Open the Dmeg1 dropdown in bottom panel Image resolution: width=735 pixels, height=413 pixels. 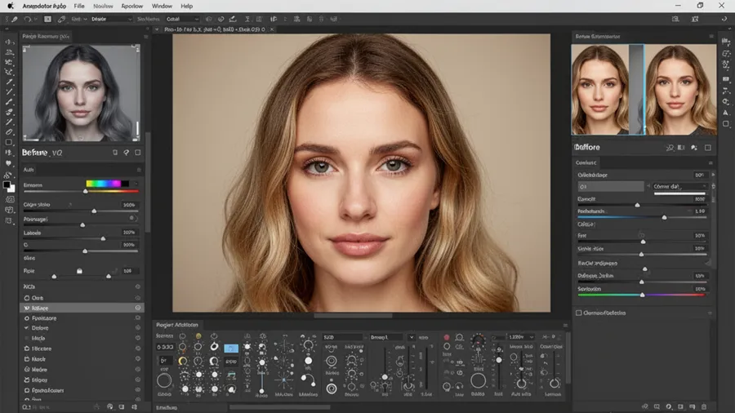[392, 337]
